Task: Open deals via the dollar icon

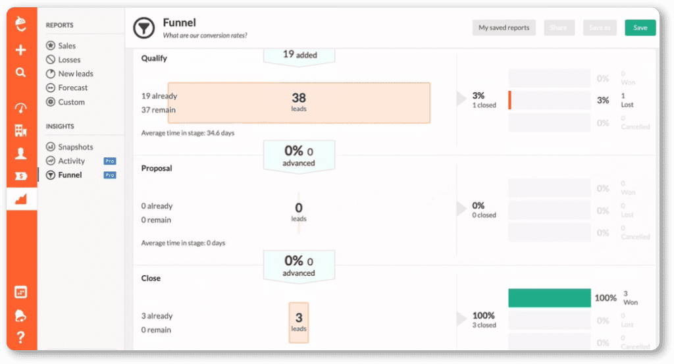Action: click(21, 176)
